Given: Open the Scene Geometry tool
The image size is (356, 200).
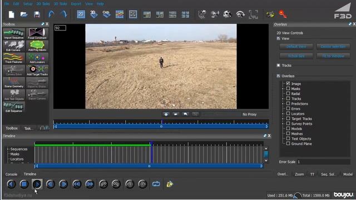Looking at the screenshot, I should pos(14,83).
